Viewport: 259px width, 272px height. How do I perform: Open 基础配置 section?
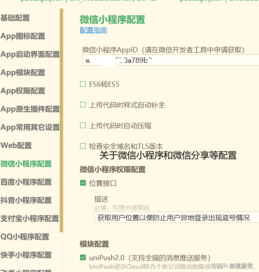coord(15,18)
